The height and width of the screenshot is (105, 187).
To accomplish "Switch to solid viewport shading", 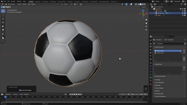I will [x=141, y=4].
